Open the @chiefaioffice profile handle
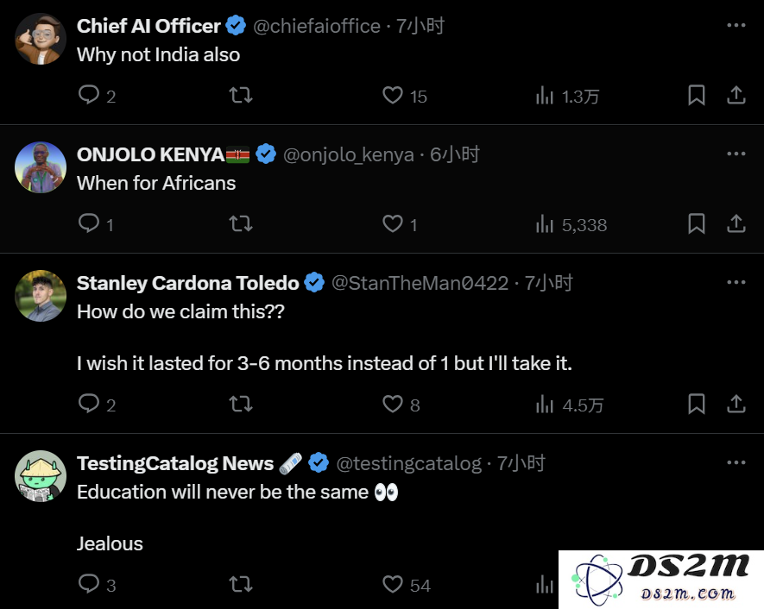This screenshot has height=609, width=764. point(317,26)
